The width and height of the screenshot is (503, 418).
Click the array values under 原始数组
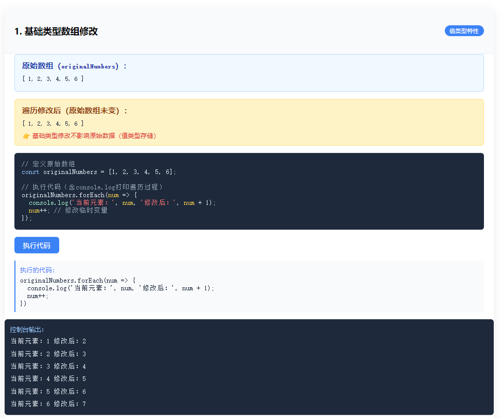click(53, 79)
